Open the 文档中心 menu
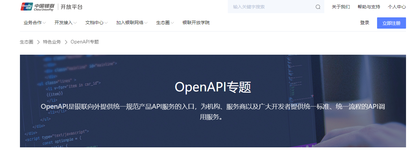The width and height of the screenshot is (416, 166). coord(94,23)
